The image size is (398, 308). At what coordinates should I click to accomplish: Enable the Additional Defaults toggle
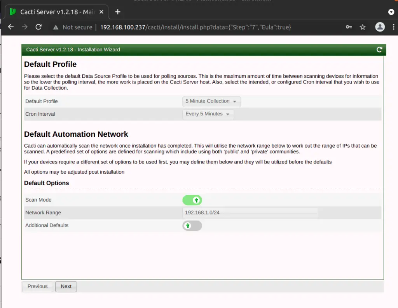coord(192,225)
